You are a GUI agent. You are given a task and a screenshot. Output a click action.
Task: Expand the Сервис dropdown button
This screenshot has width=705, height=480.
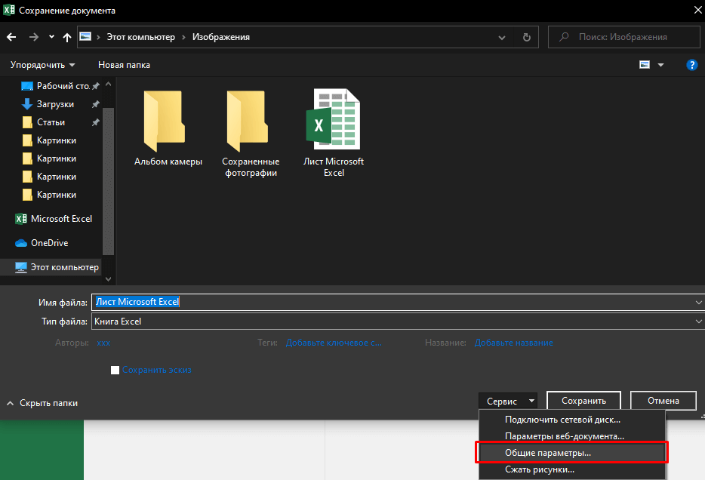click(509, 402)
